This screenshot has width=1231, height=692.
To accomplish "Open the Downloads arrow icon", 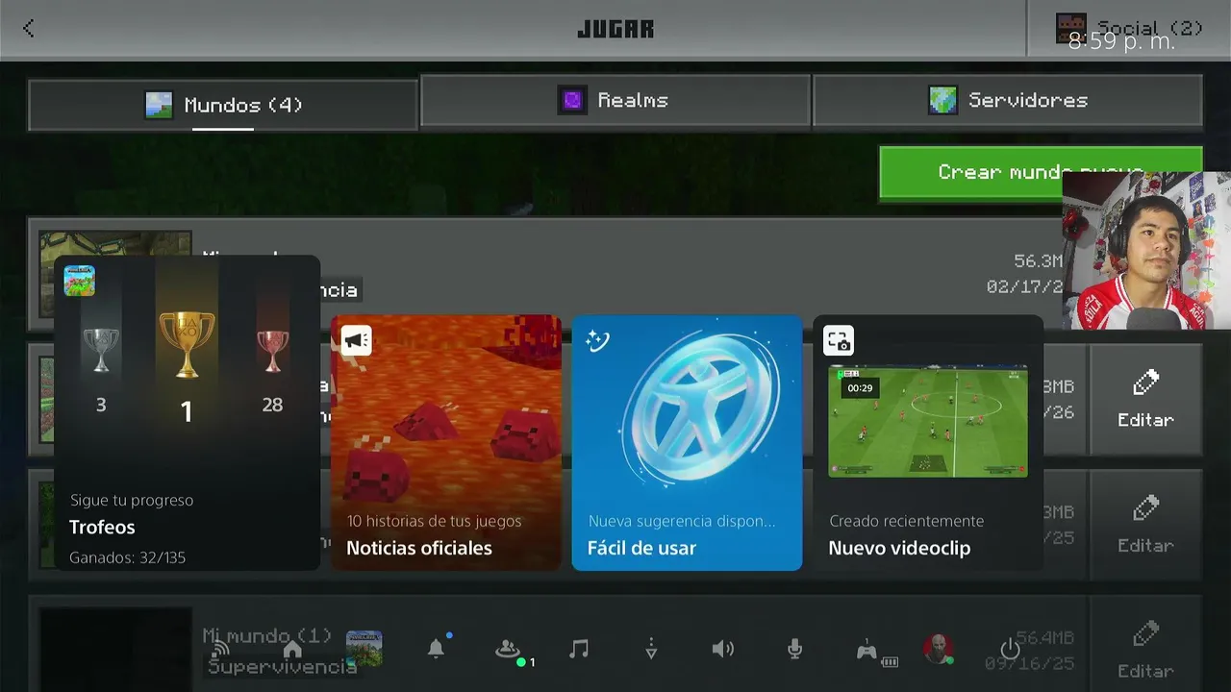I will click(x=651, y=650).
